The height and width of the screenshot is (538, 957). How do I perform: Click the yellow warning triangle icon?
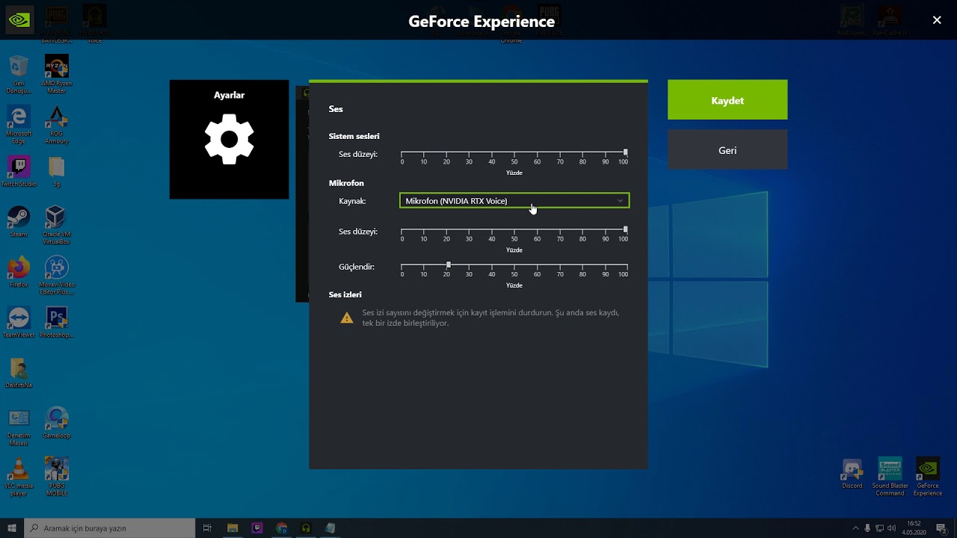click(347, 318)
